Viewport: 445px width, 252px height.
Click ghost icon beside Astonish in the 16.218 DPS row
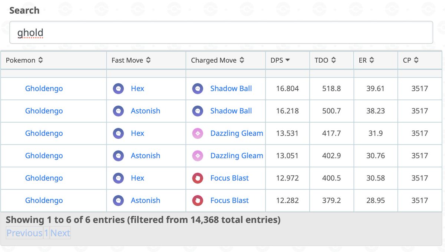(x=118, y=111)
